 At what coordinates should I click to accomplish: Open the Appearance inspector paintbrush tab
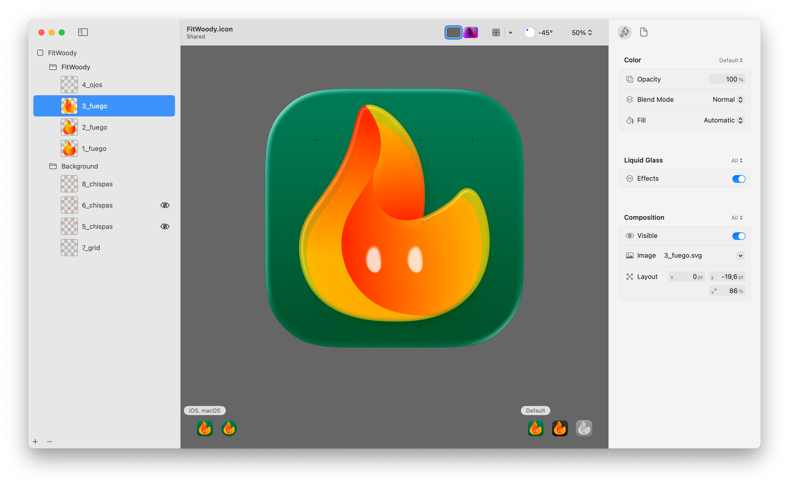click(x=624, y=32)
